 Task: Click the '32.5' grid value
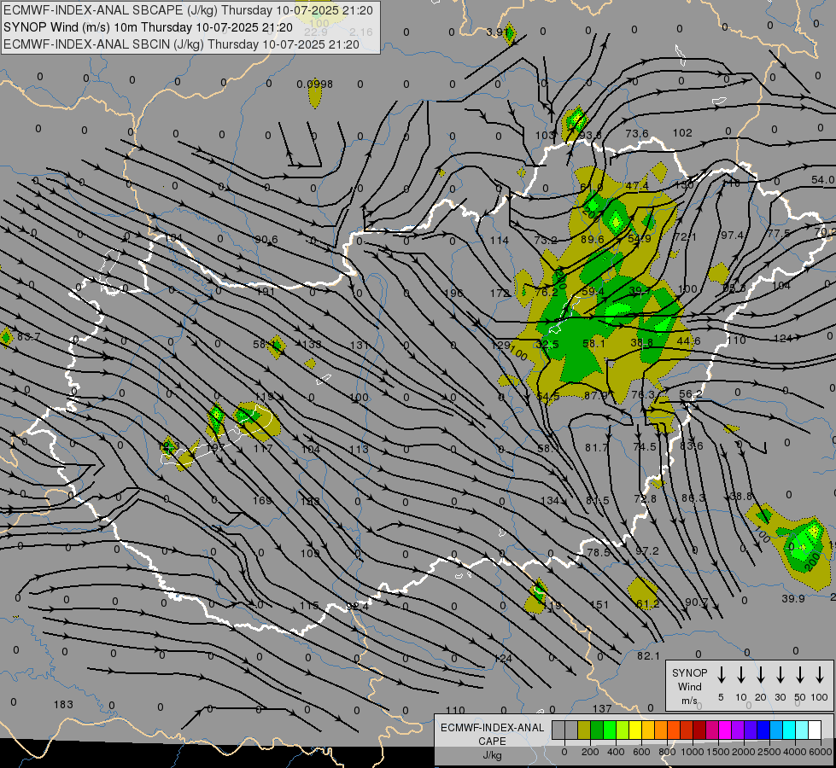pos(547,345)
